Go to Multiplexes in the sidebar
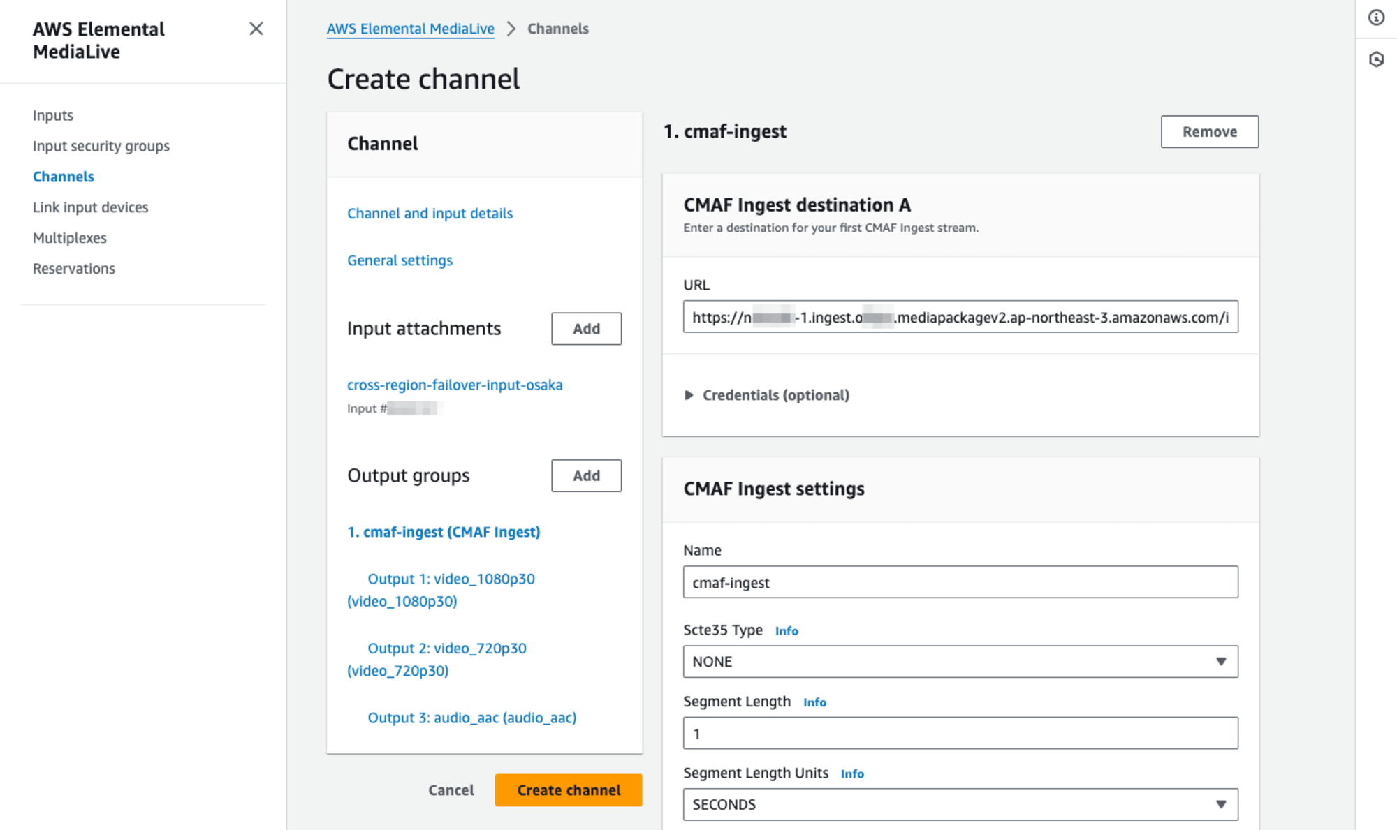 click(x=70, y=238)
